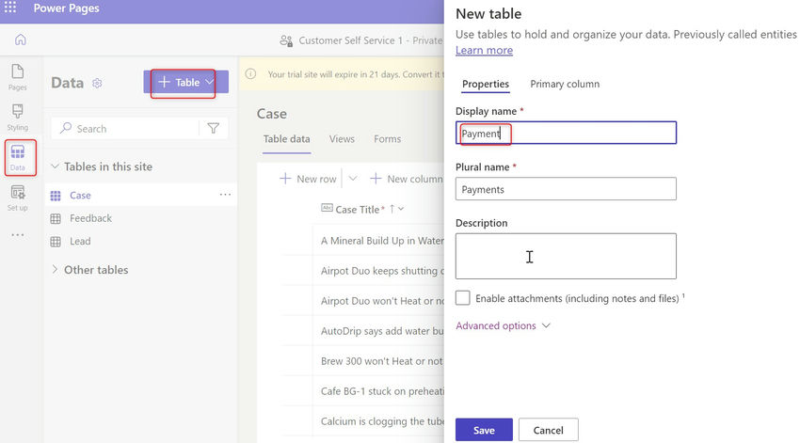Show more workspaces ellipsis in sidebar
Screen dimensions: 800x443
pos(18,235)
